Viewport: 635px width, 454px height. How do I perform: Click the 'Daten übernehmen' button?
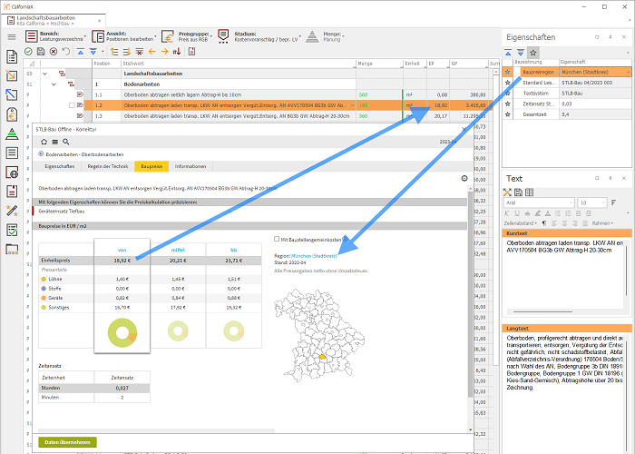(x=68, y=442)
